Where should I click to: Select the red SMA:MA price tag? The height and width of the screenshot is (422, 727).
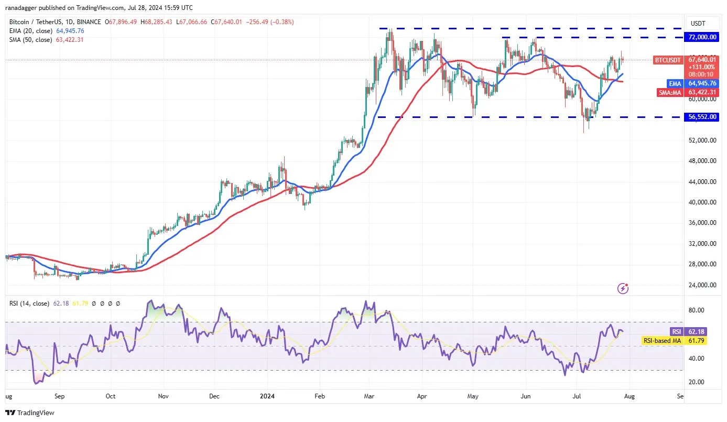(670, 93)
